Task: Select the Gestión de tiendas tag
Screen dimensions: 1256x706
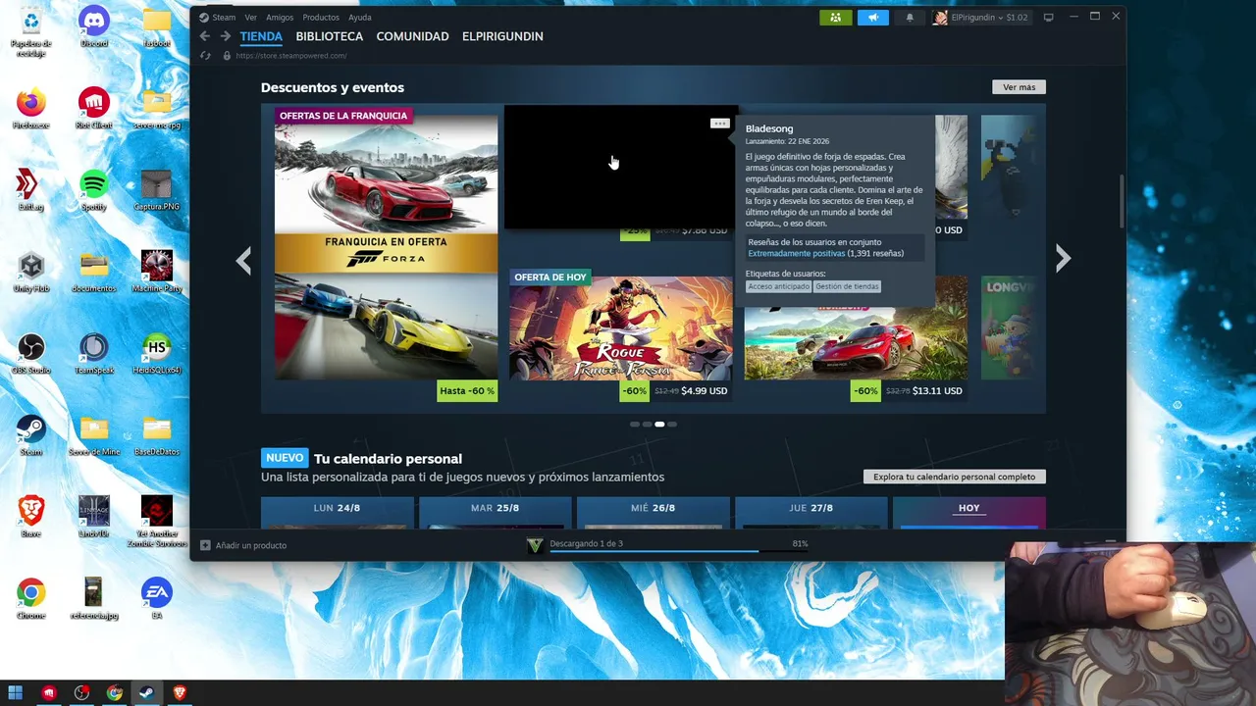Action: click(x=848, y=286)
